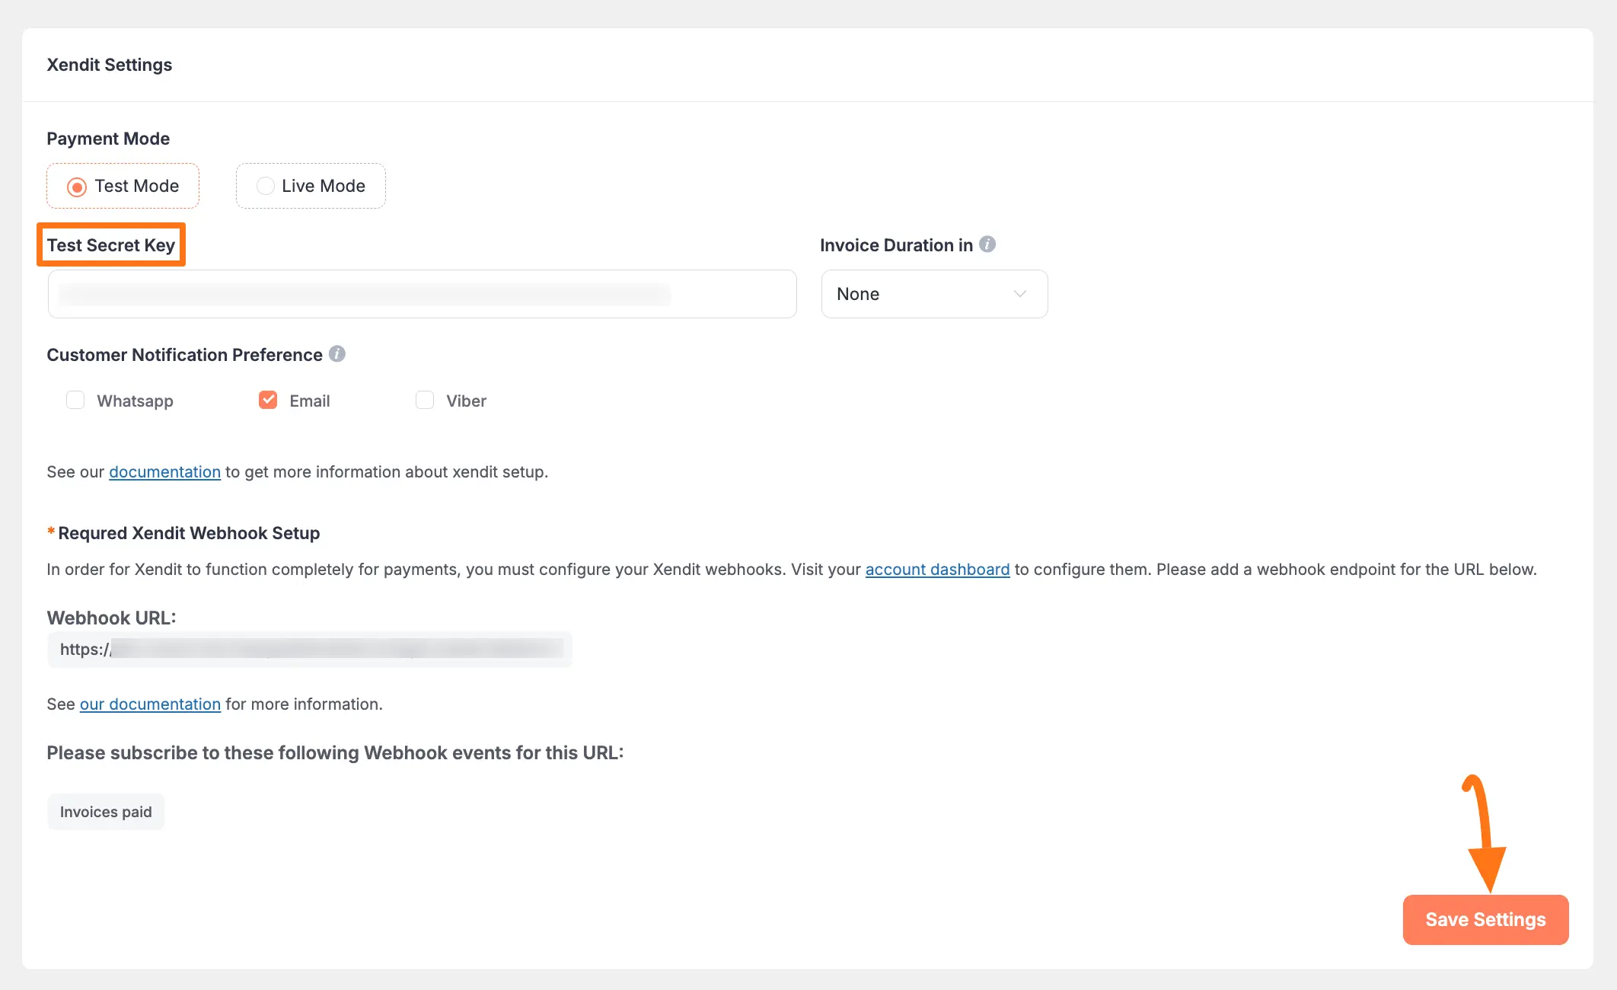Open the Xendit setup documentation link
This screenshot has width=1617, height=990.
(164, 472)
